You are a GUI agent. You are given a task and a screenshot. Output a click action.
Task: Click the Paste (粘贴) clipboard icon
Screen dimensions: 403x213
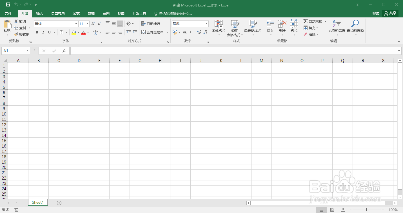pyautogui.click(x=7, y=24)
